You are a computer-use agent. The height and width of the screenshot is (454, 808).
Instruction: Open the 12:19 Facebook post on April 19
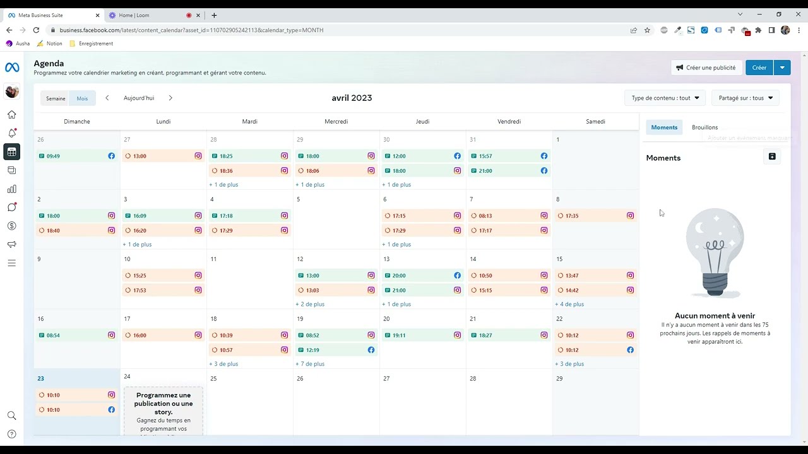(336, 350)
